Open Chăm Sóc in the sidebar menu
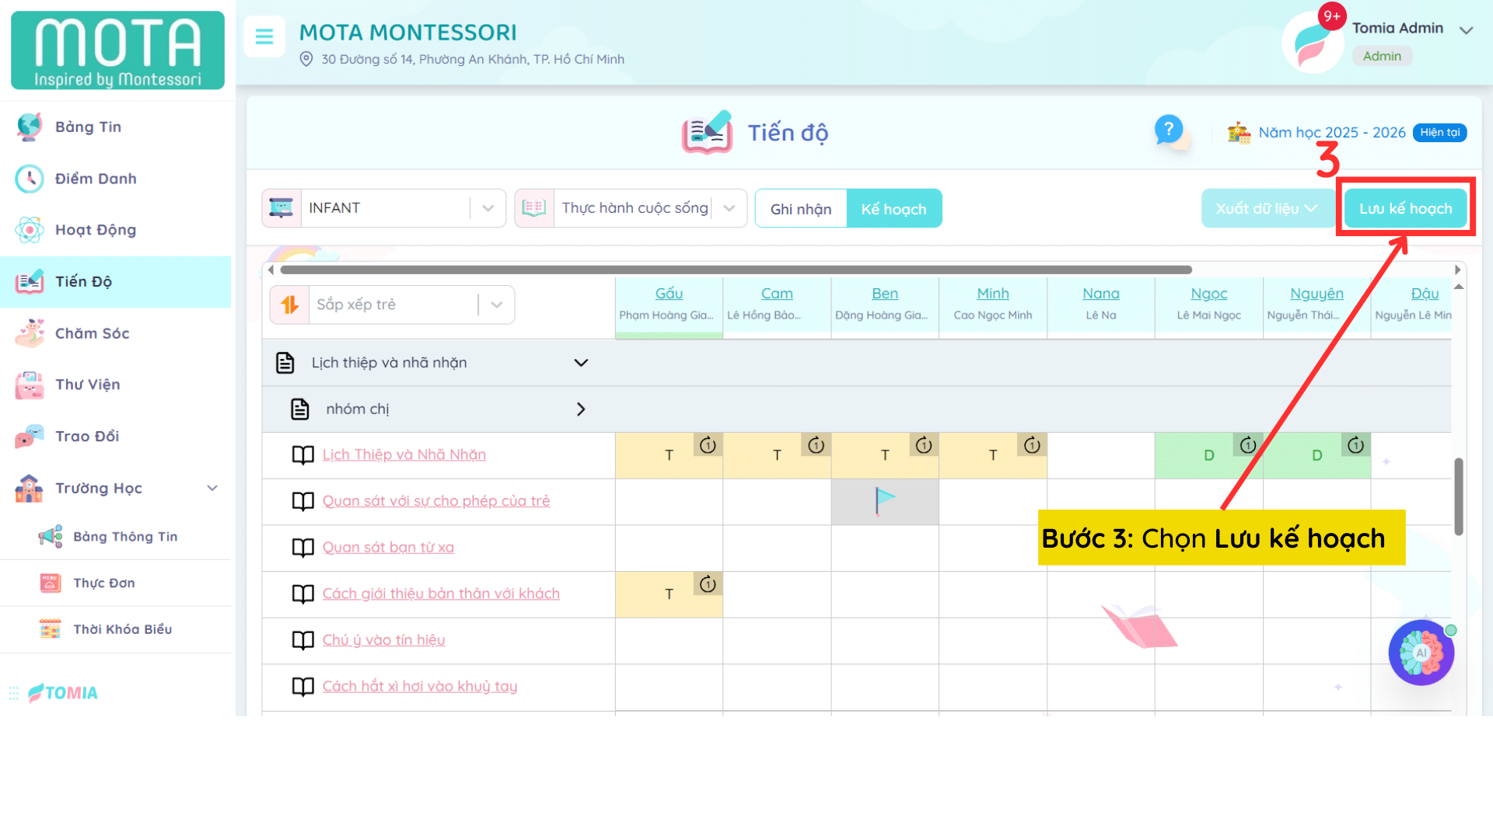 (92, 333)
